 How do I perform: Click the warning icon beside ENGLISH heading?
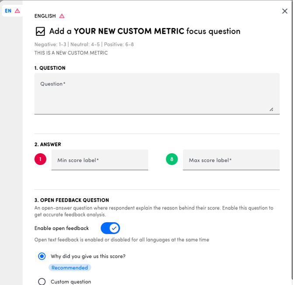click(x=62, y=16)
